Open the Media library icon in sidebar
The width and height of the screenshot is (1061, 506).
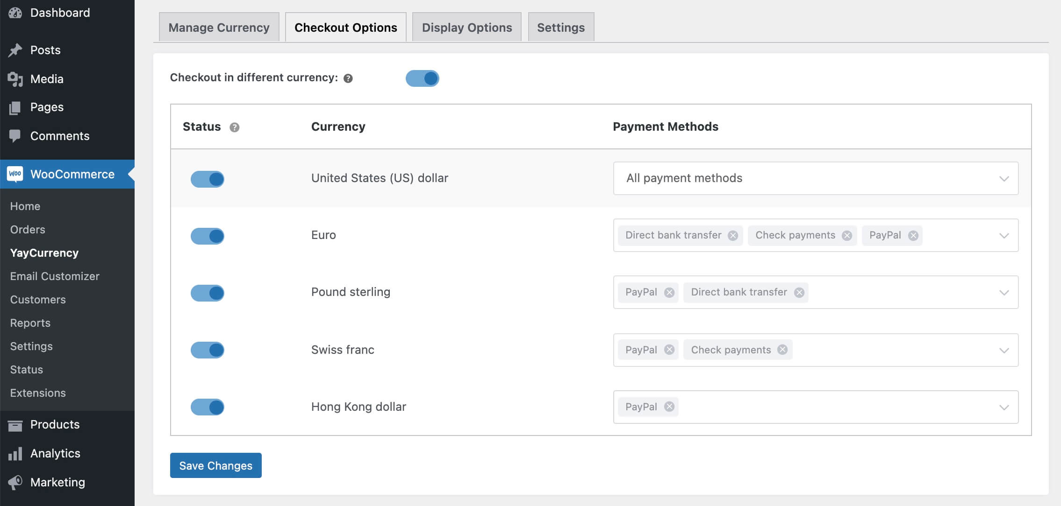click(x=15, y=79)
